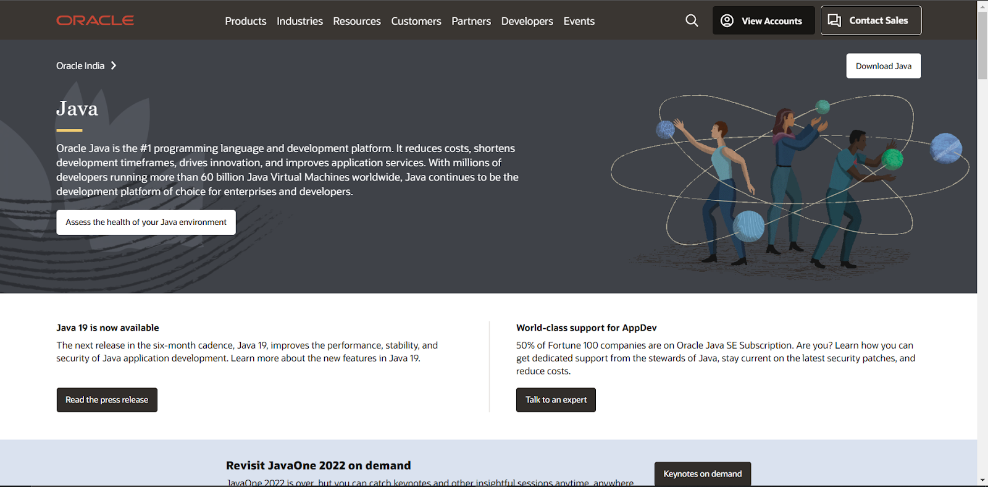Viewport: 988px width, 487px height.
Task: Click the Java page title
Action: (77, 109)
